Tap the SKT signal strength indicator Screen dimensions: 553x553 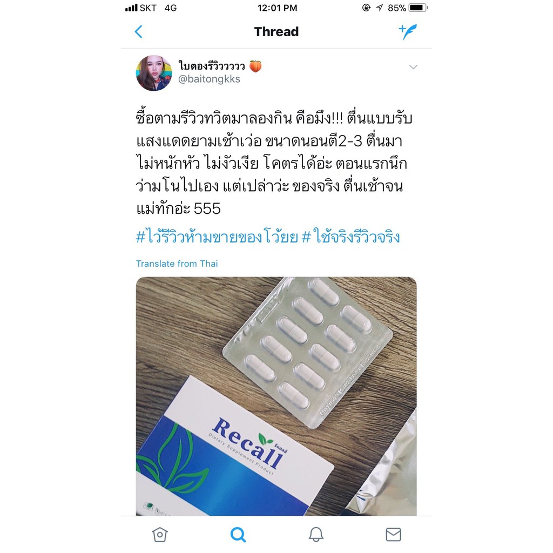[x=131, y=8]
